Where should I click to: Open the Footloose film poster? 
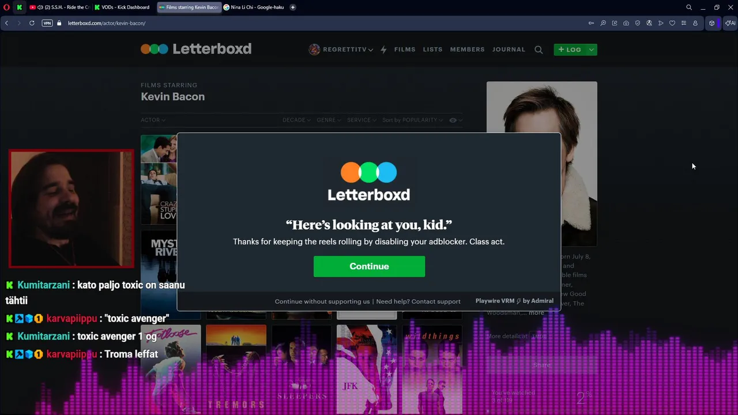coord(171,369)
